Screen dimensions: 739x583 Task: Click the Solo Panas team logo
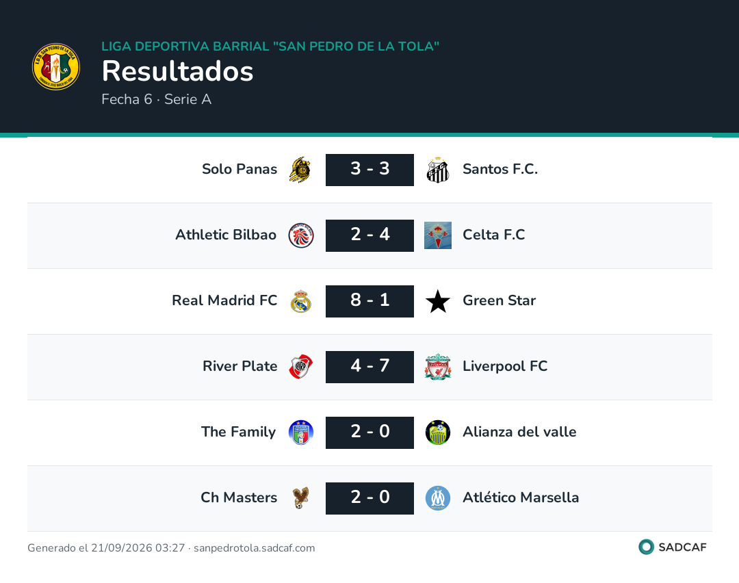(x=300, y=170)
